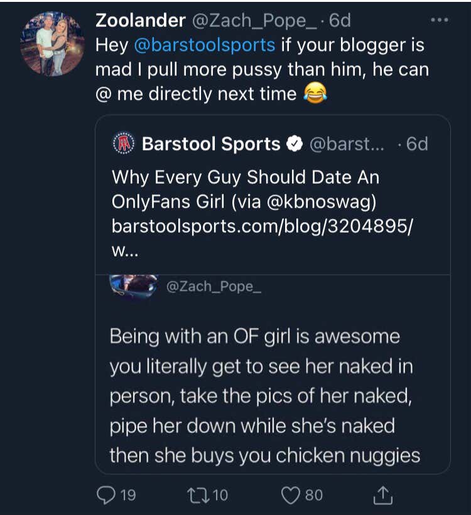Open the @barstoolsports mention link

point(205,45)
